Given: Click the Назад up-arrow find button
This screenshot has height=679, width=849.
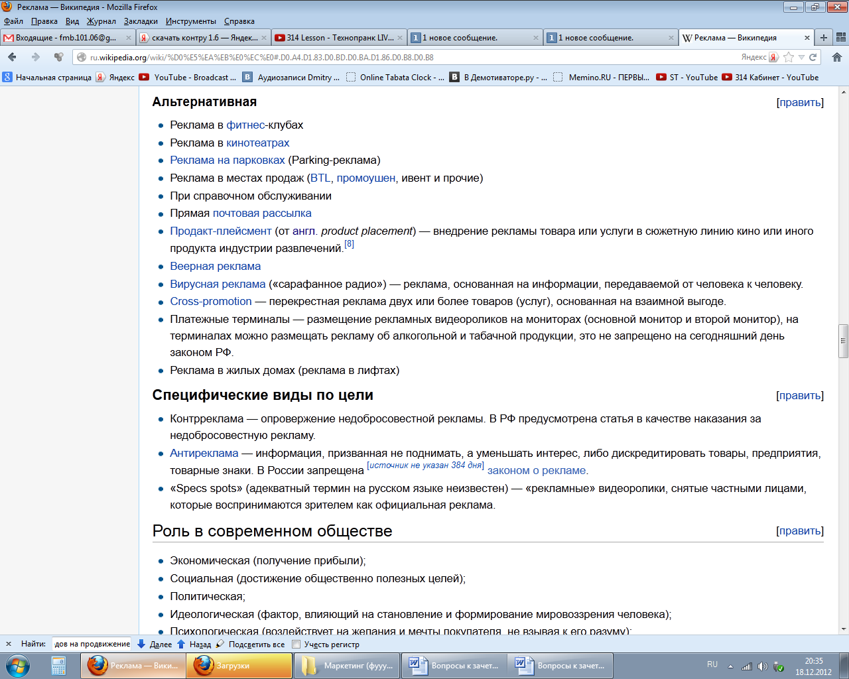Looking at the screenshot, I should [194, 644].
